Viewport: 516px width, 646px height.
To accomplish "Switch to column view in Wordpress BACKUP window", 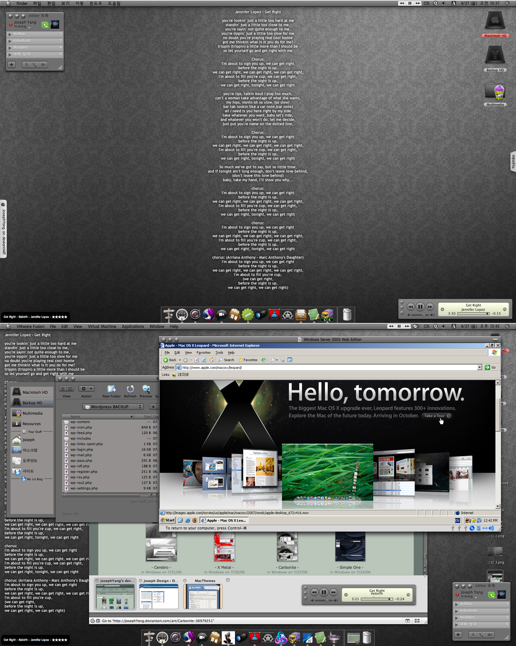I will tap(70, 389).
